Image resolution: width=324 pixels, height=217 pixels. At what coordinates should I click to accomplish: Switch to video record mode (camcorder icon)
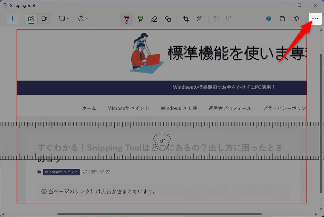[x=44, y=19]
